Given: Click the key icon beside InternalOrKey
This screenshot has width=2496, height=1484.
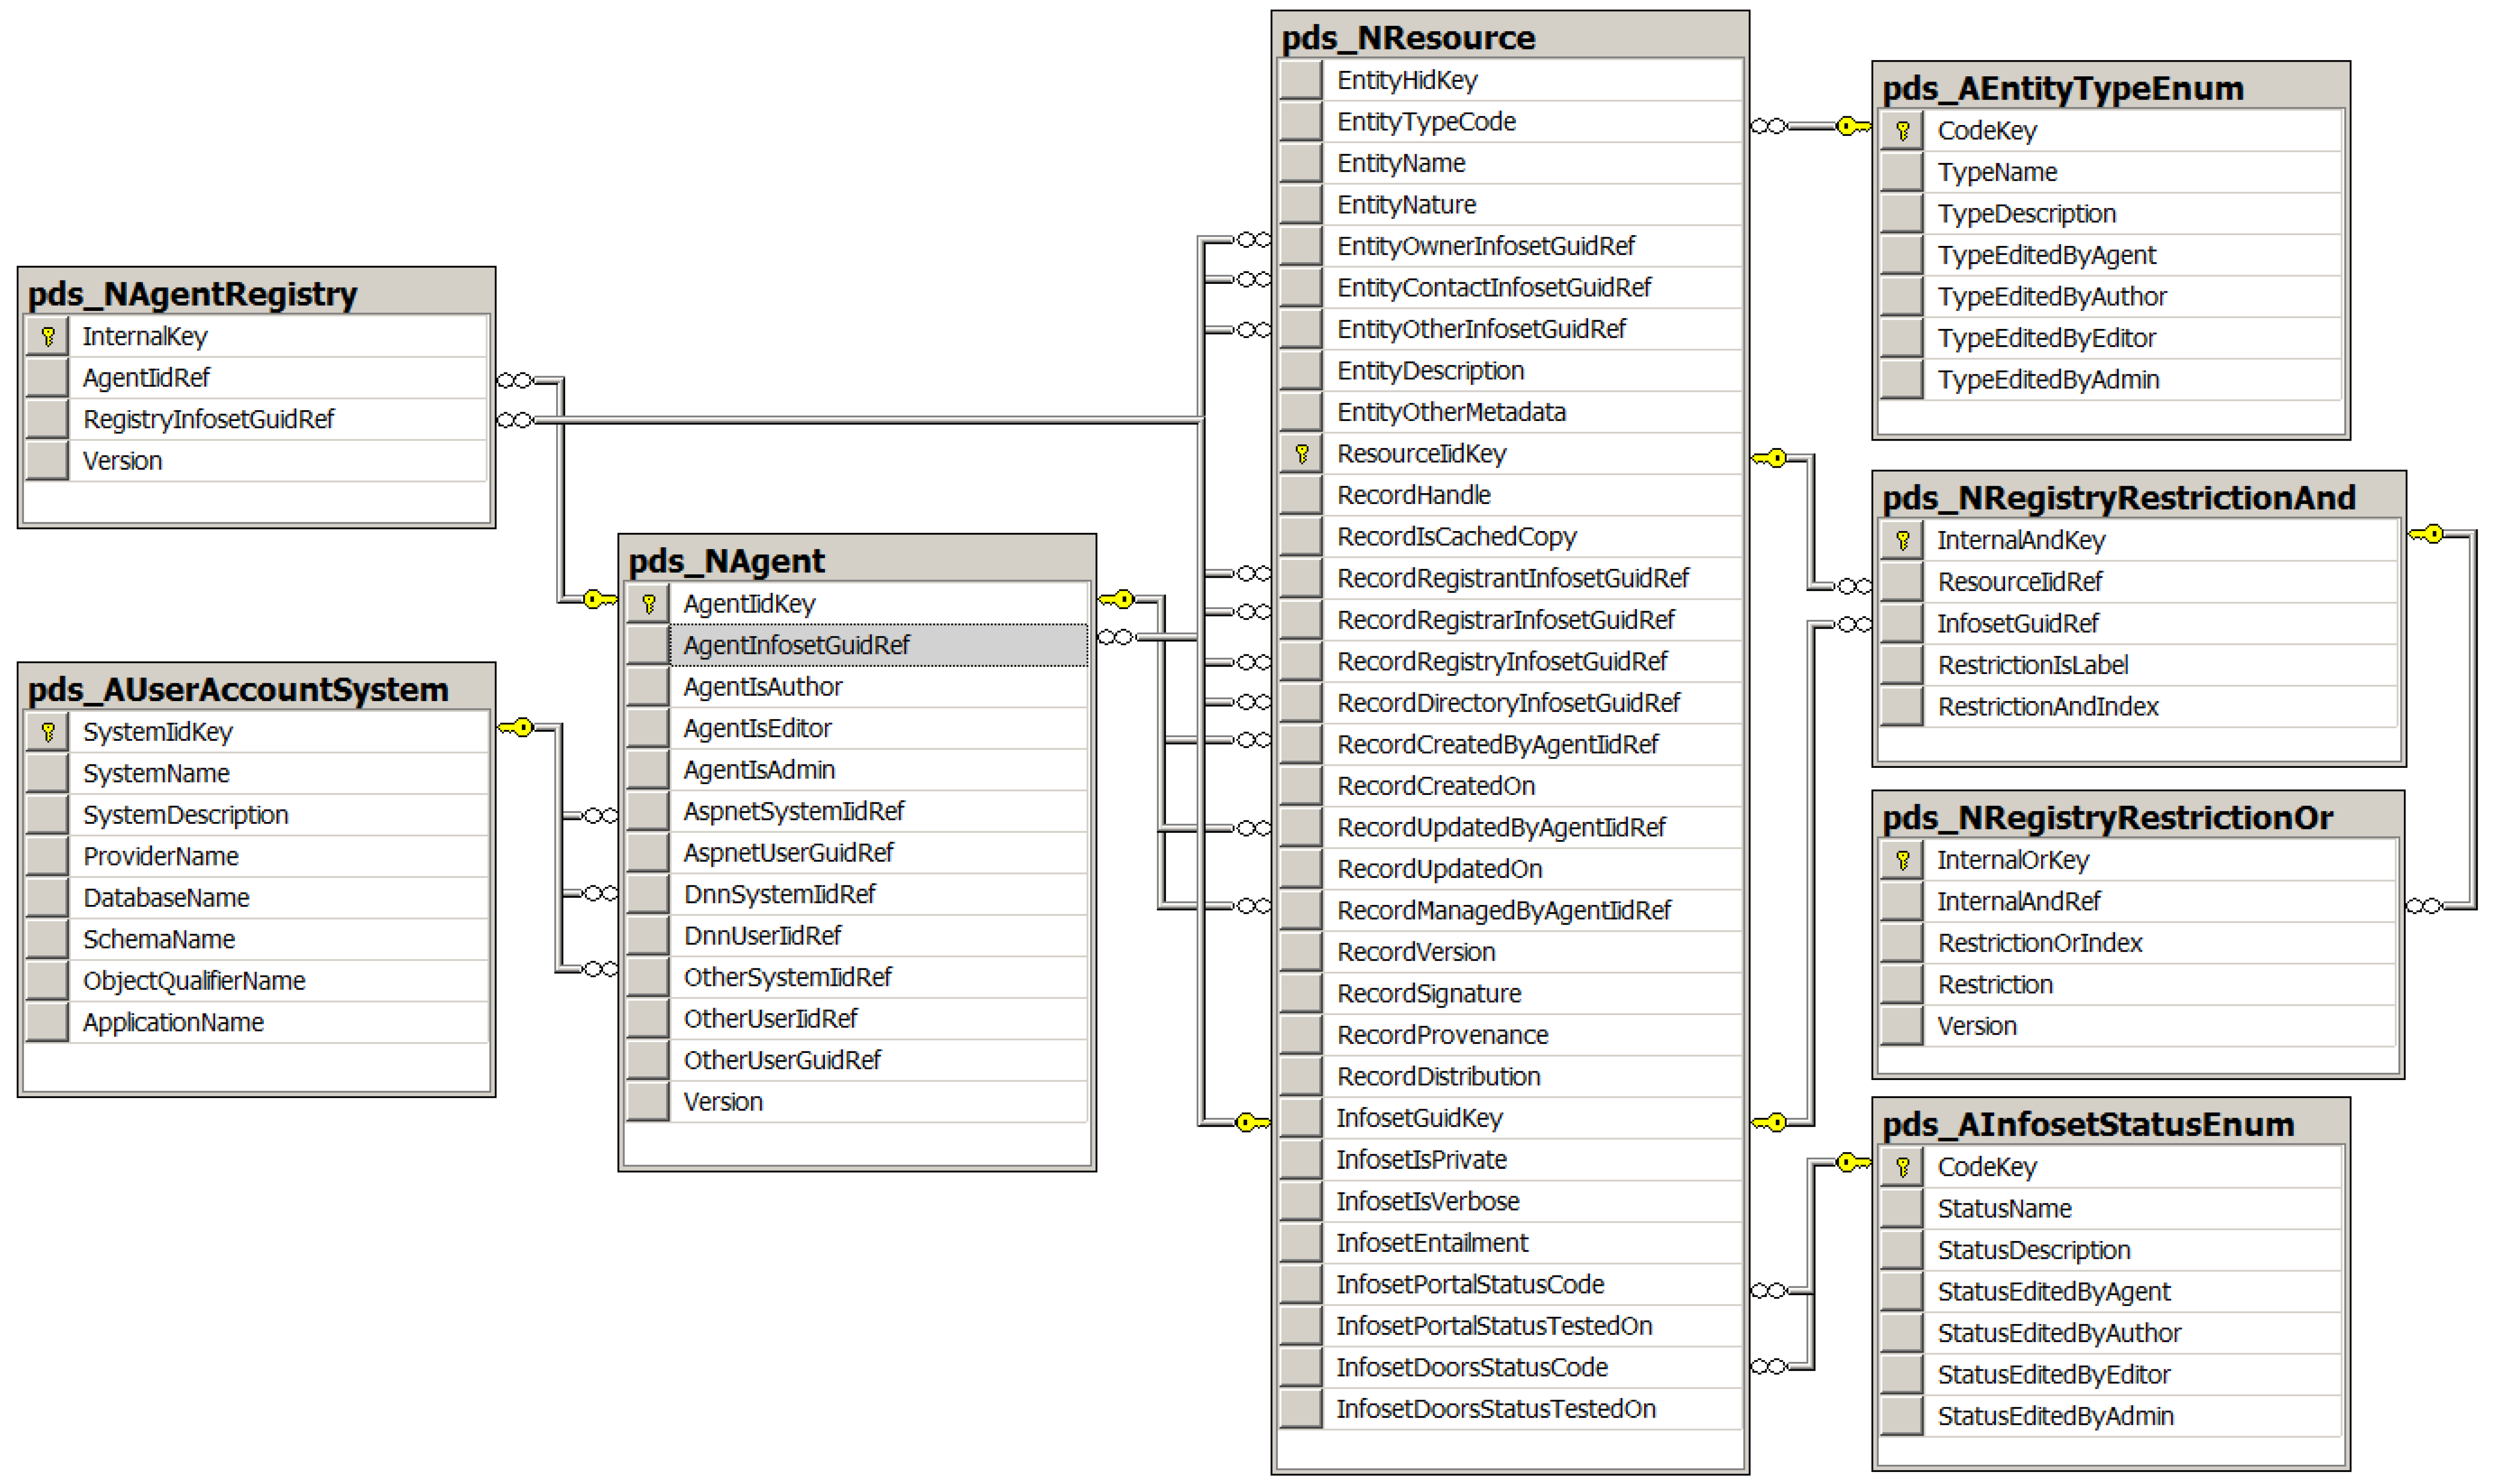Looking at the screenshot, I should [x=1902, y=860].
